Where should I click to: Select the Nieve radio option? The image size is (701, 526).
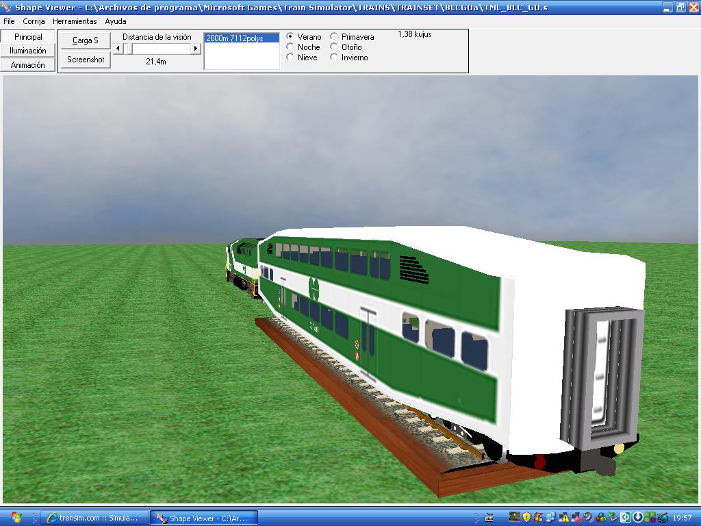[x=290, y=58]
